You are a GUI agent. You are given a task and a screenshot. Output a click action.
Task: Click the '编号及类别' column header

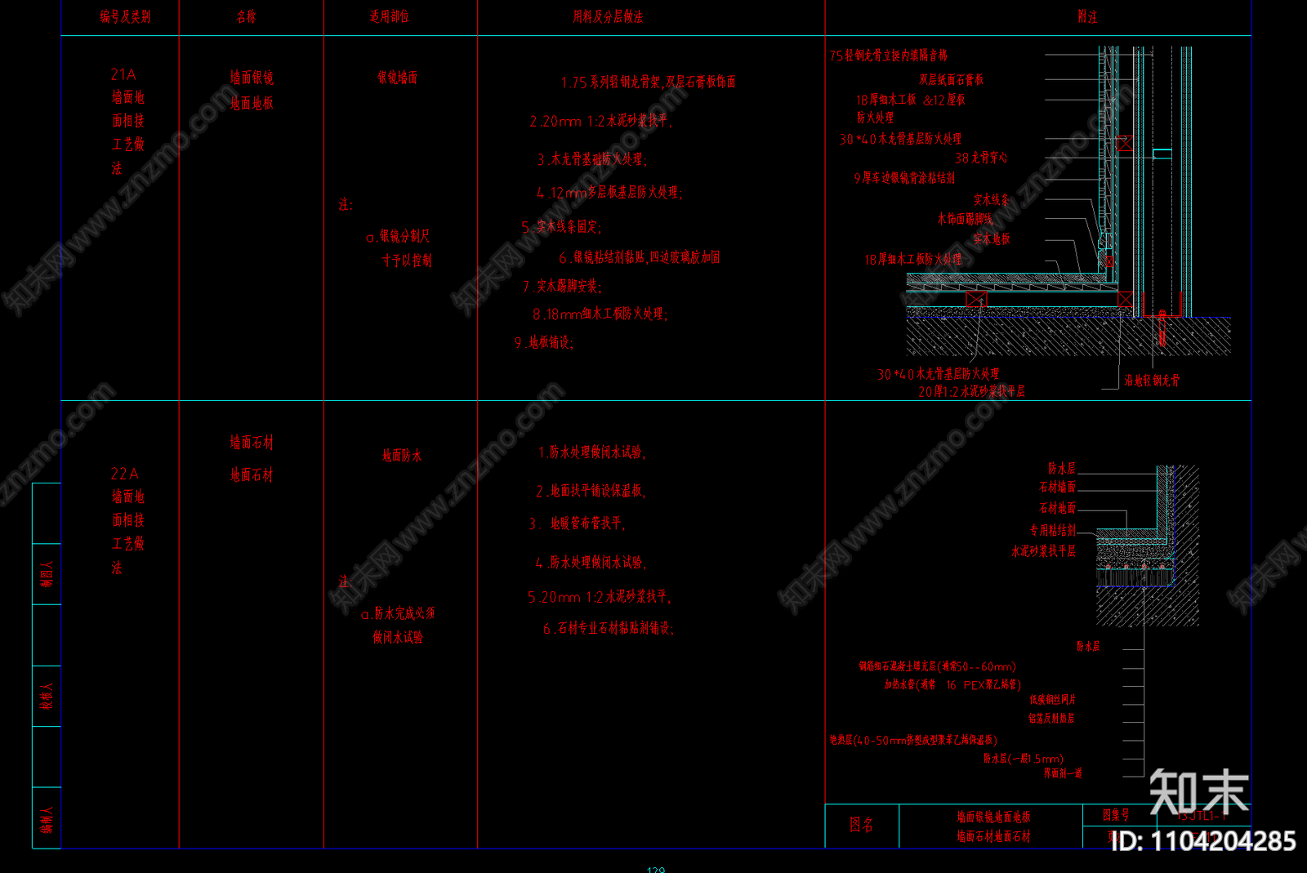tap(125, 16)
